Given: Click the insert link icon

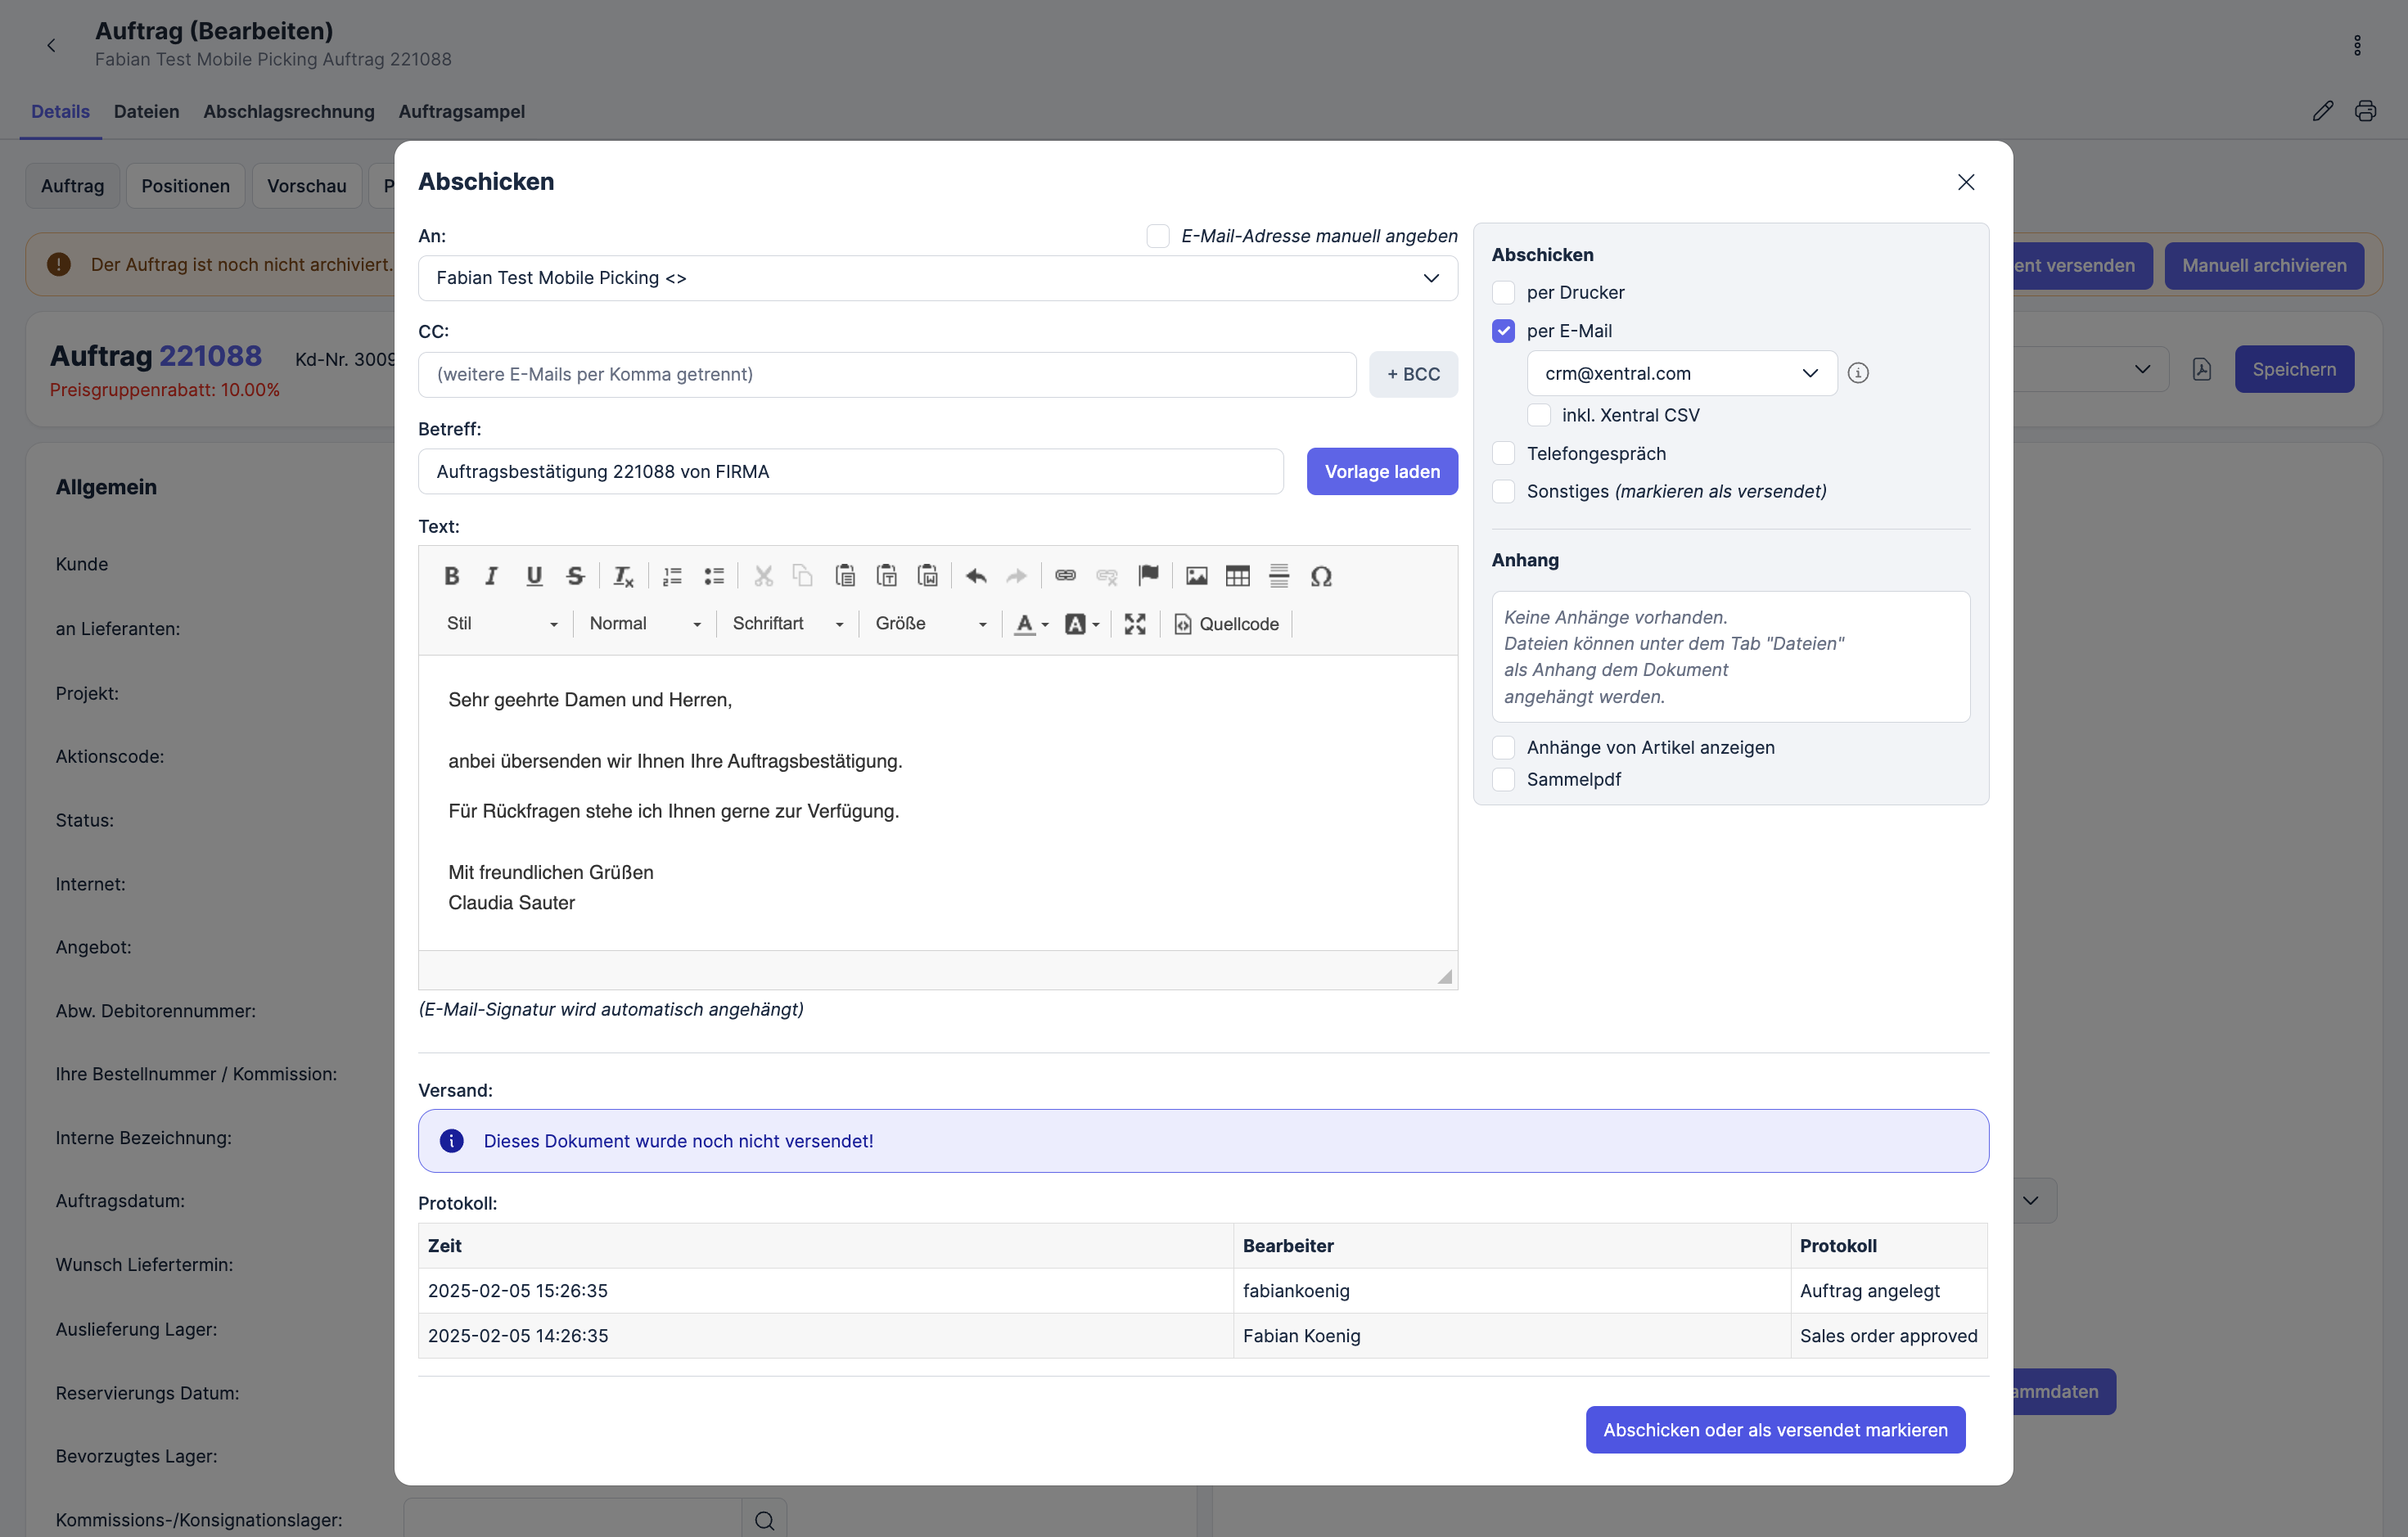Looking at the screenshot, I should [1065, 576].
